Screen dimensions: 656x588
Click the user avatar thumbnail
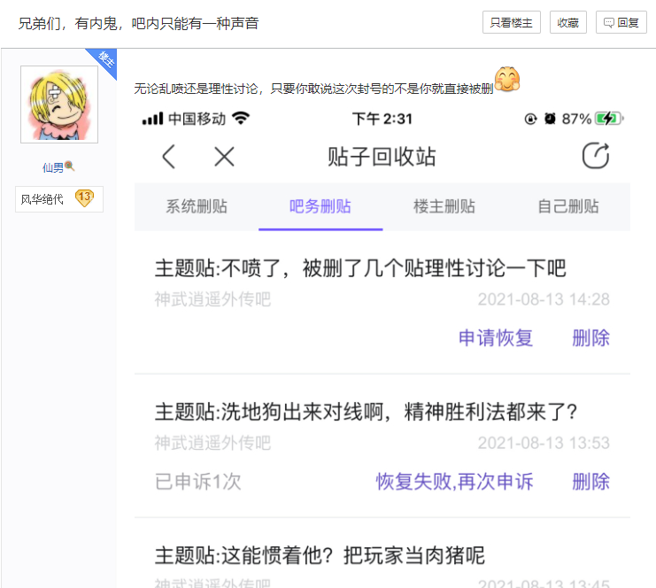[x=59, y=104]
